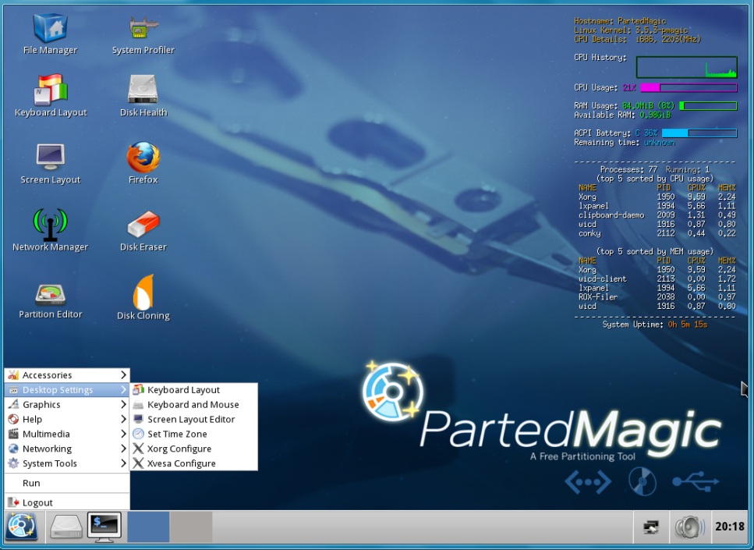Switch to the first workspace in pager
This screenshot has height=550, width=754.
148,527
